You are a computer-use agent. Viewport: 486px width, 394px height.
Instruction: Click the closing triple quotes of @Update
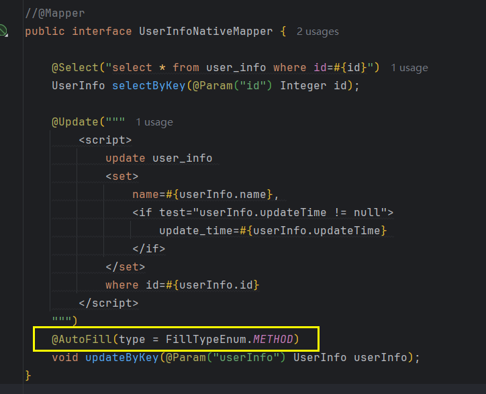(x=61, y=319)
